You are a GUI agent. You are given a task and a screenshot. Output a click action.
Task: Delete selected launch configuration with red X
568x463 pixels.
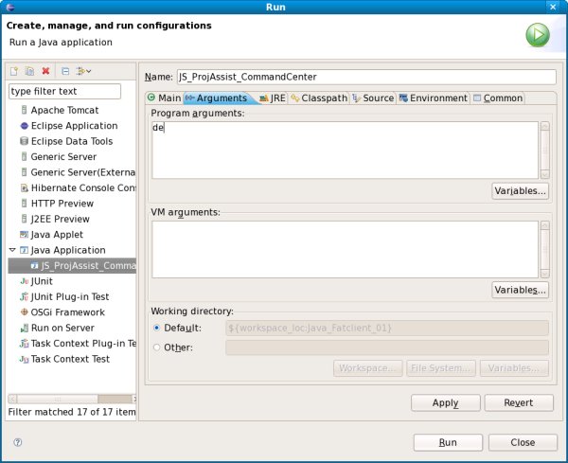click(x=45, y=71)
